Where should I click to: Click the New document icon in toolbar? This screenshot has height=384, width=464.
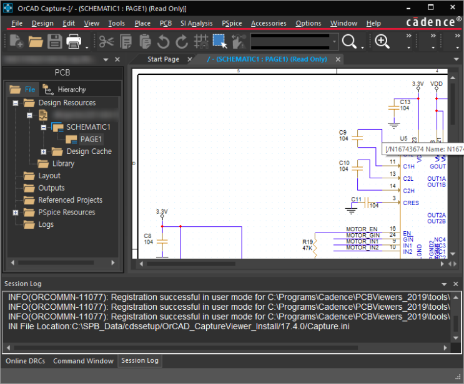[x=16, y=42]
